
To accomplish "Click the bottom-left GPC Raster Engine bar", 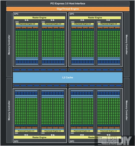I will coord(39,137).
